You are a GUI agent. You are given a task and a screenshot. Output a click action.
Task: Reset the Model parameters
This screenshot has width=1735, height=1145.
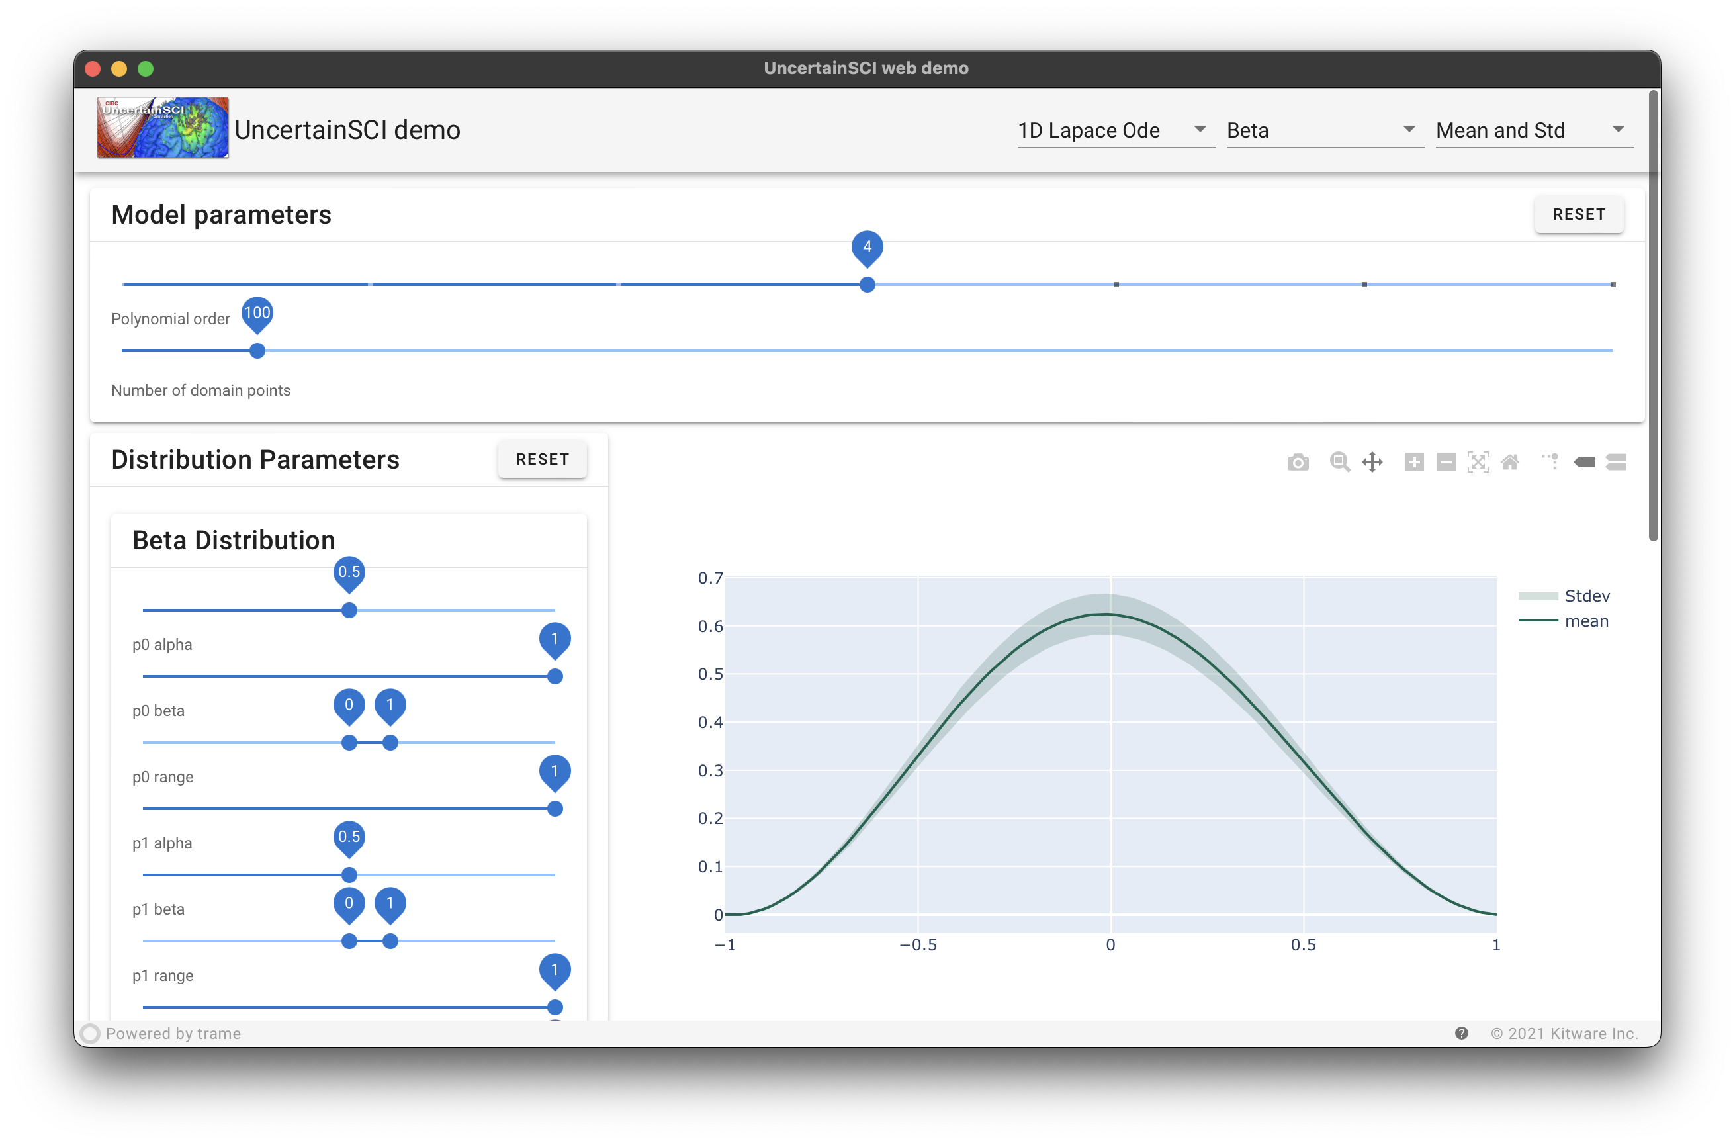(1578, 214)
